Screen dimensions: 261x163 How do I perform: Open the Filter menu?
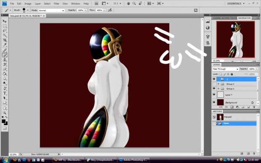click(56, 3)
